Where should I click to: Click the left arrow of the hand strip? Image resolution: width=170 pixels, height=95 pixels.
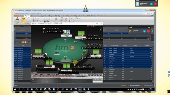point(32,76)
